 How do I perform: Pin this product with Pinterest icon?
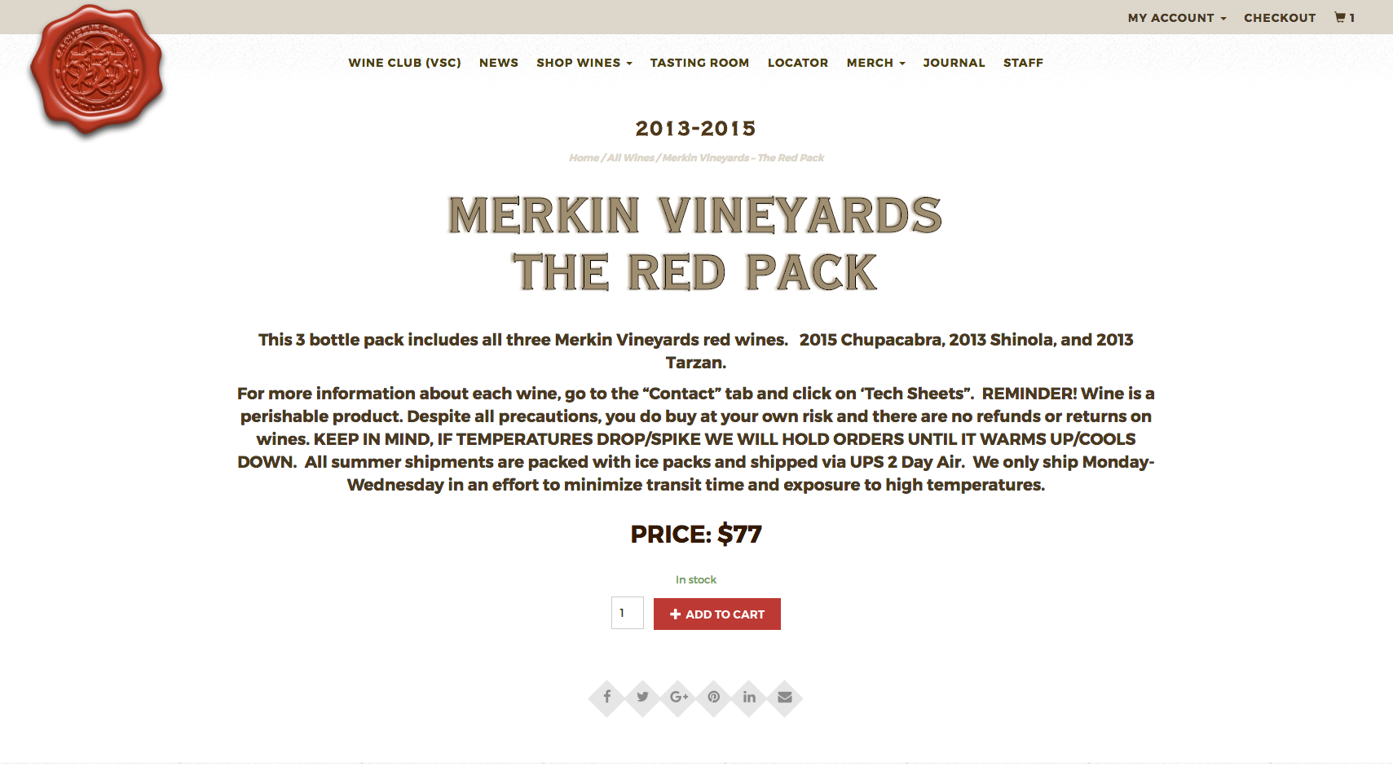point(714,698)
